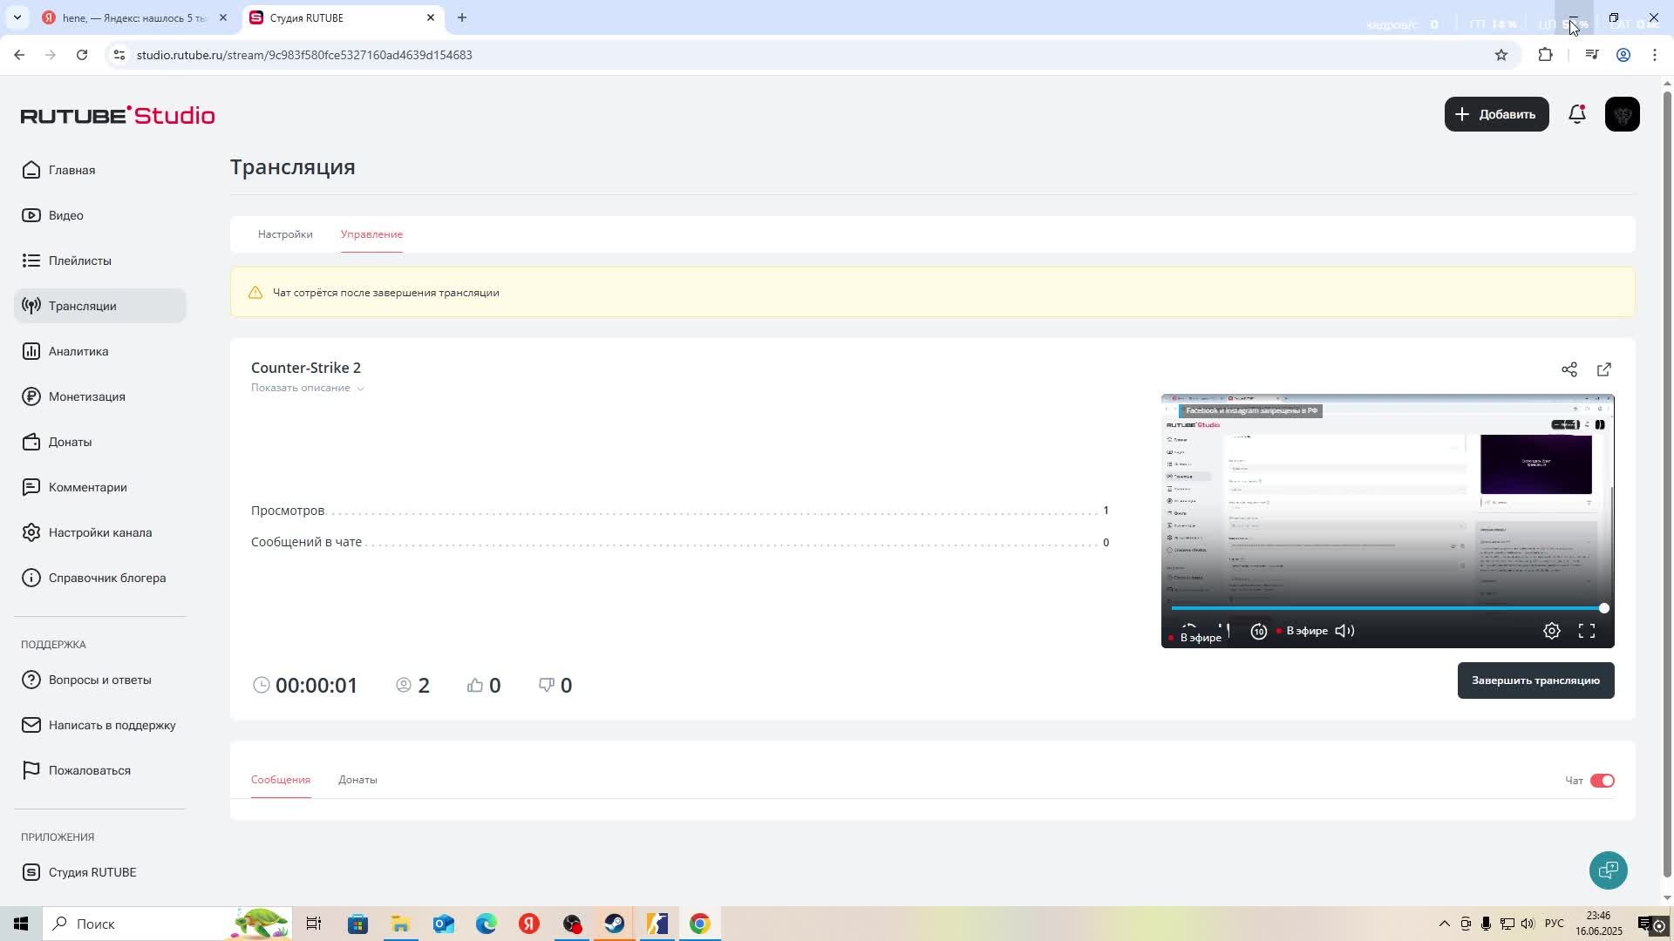The height and width of the screenshot is (941, 1674).
Task: Open Монетизация in the sidebar
Action: point(74,396)
